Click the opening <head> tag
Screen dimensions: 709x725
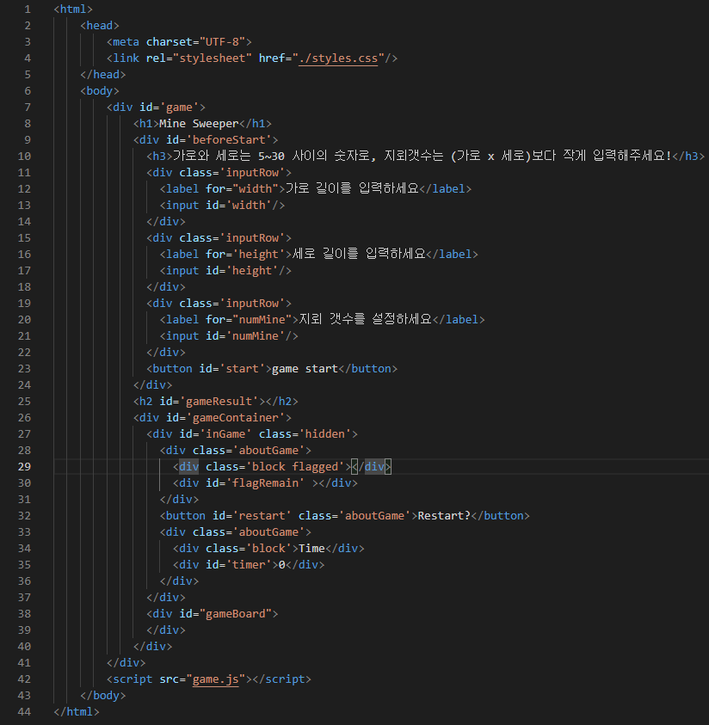point(100,26)
